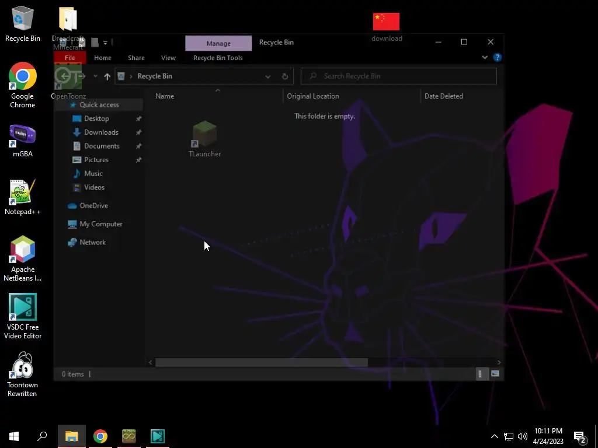The image size is (598, 448).
Task: Select Quick access in the navigation pane
Action: pos(99,105)
